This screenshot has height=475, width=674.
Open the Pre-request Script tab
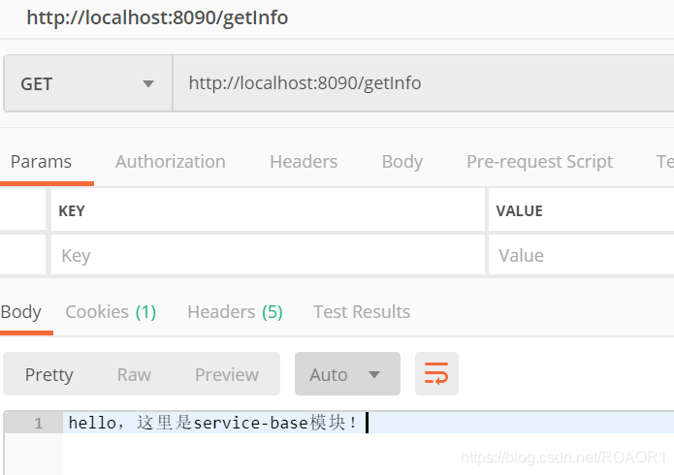coord(539,162)
